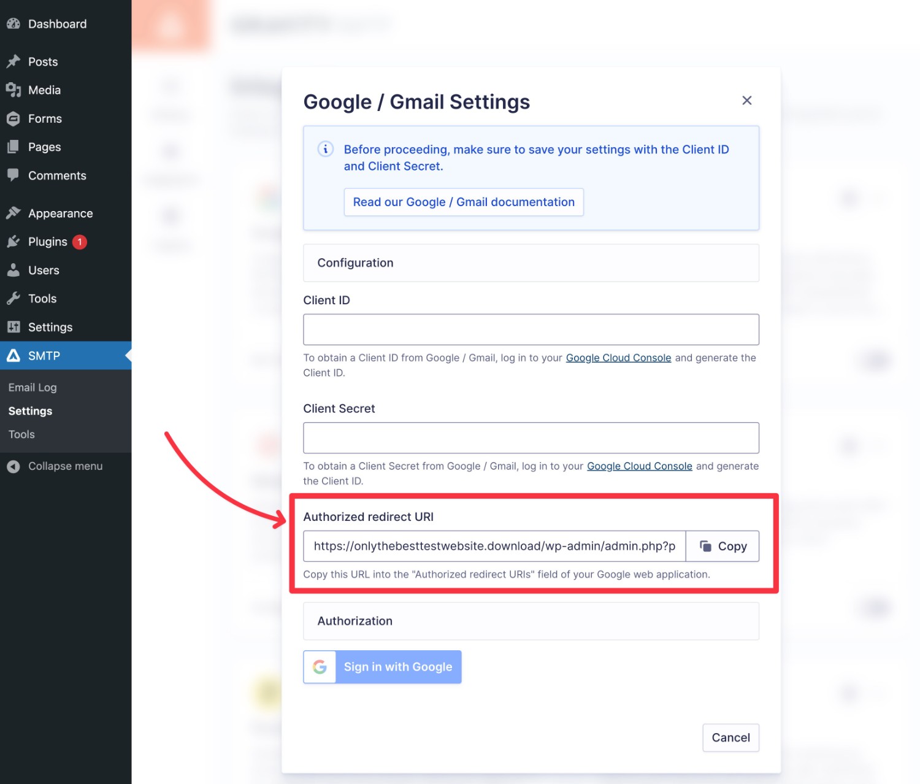This screenshot has width=920, height=784.
Task: Click the Google G logo icon
Action: pos(320,667)
